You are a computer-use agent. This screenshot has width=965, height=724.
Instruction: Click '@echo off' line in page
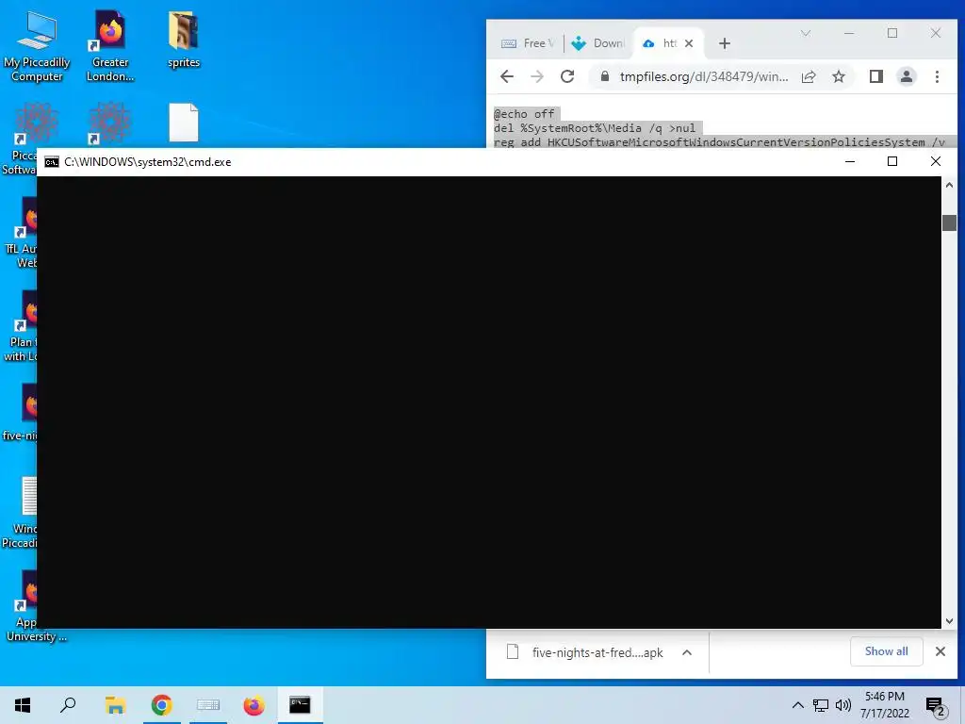[524, 114]
